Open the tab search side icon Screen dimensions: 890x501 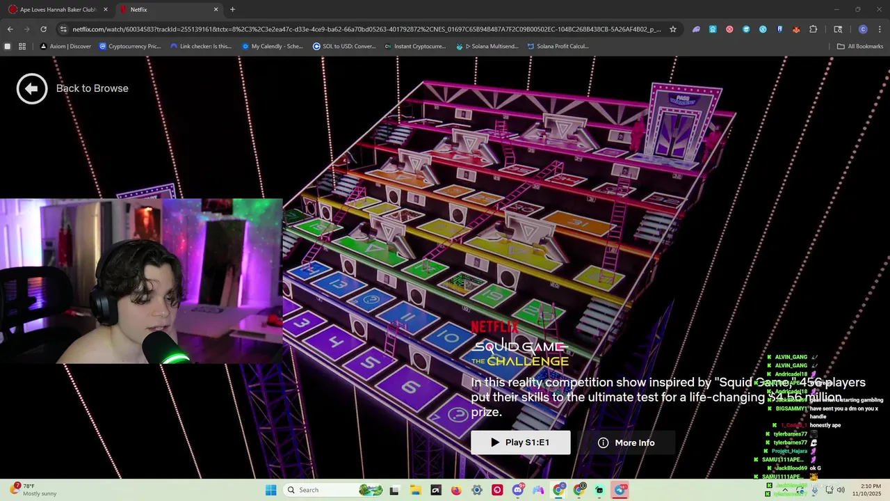click(x=838, y=29)
